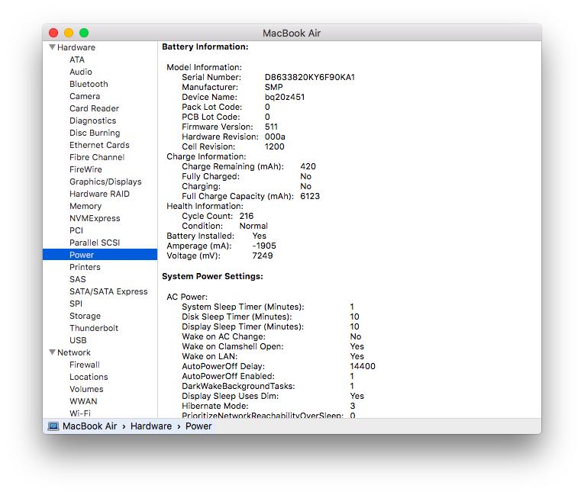This screenshot has height=495, width=584.
Task: Click voltage value 7249
Action: (x=263, y=256)
